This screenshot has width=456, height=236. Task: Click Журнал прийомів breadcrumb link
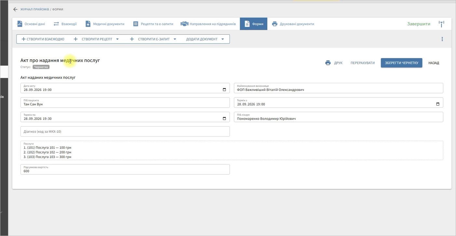[x=35, y=9]
